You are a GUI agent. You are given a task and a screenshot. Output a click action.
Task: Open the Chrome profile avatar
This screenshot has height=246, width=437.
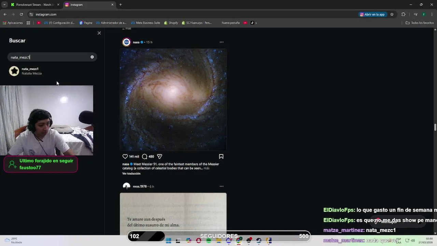coord(424,14)
